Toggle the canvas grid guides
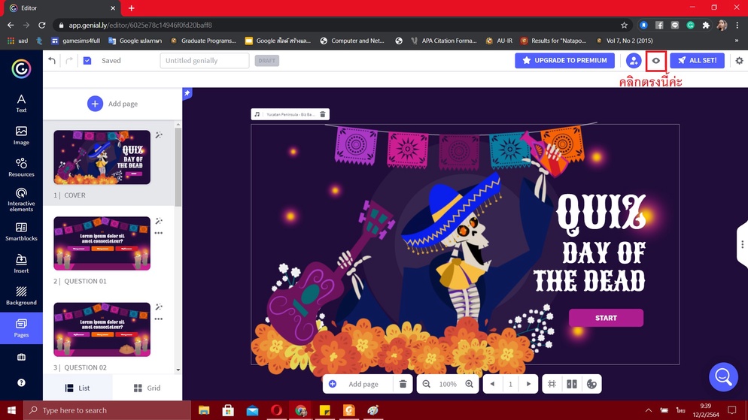Screen dimensions: 748x420 point(552,384)
